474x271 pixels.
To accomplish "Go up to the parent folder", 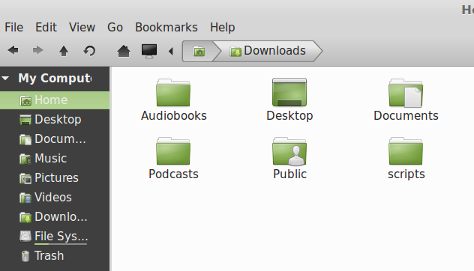I will [64, 51].
